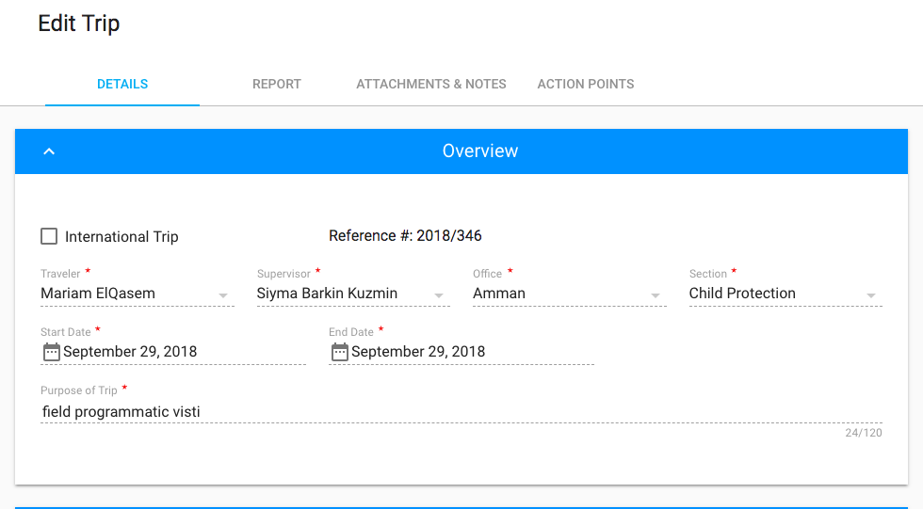Viewport: 923px width, 509px height.
Task: Click the Child Protection section value
Action: click(x=742, y=294)
